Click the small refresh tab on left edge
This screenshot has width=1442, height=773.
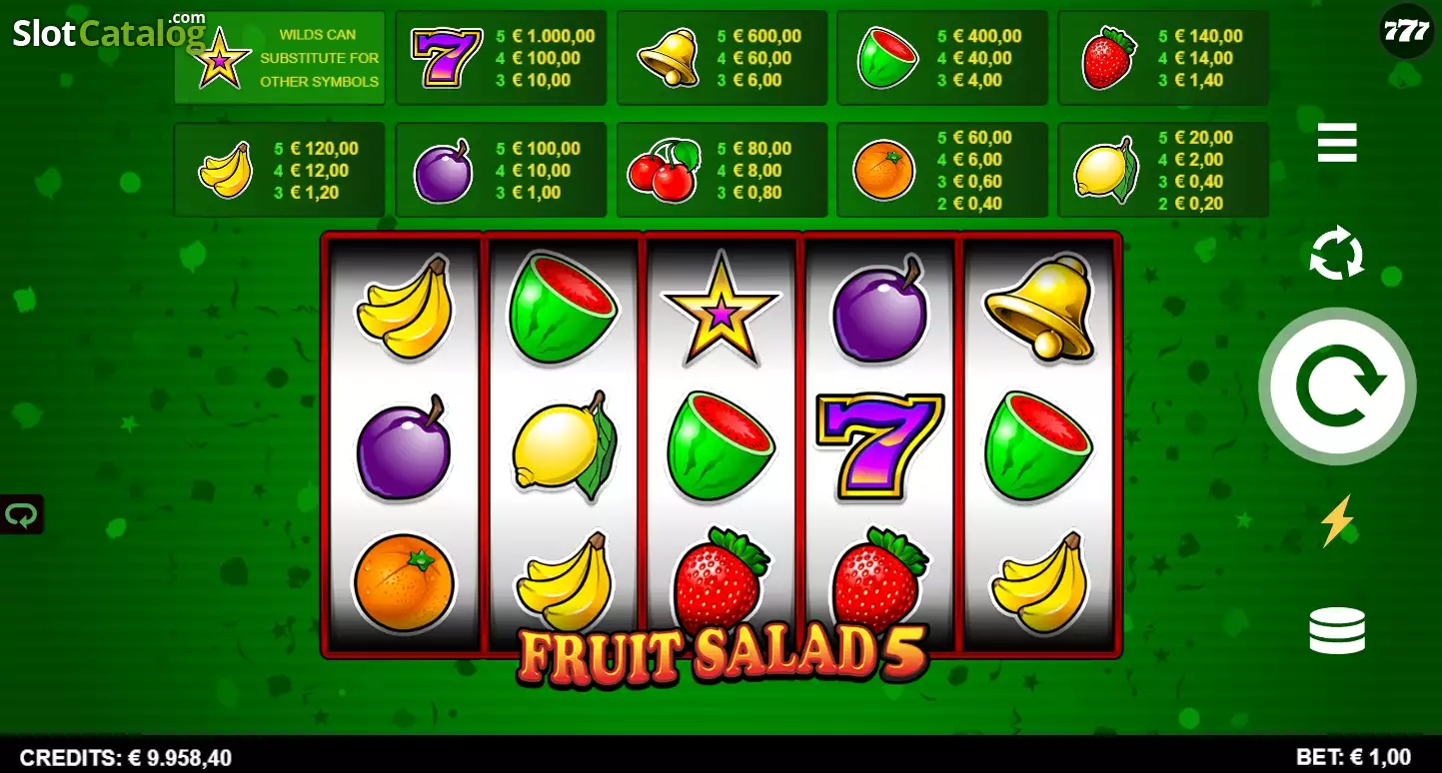pyautogui.click(x=21, y=515)
